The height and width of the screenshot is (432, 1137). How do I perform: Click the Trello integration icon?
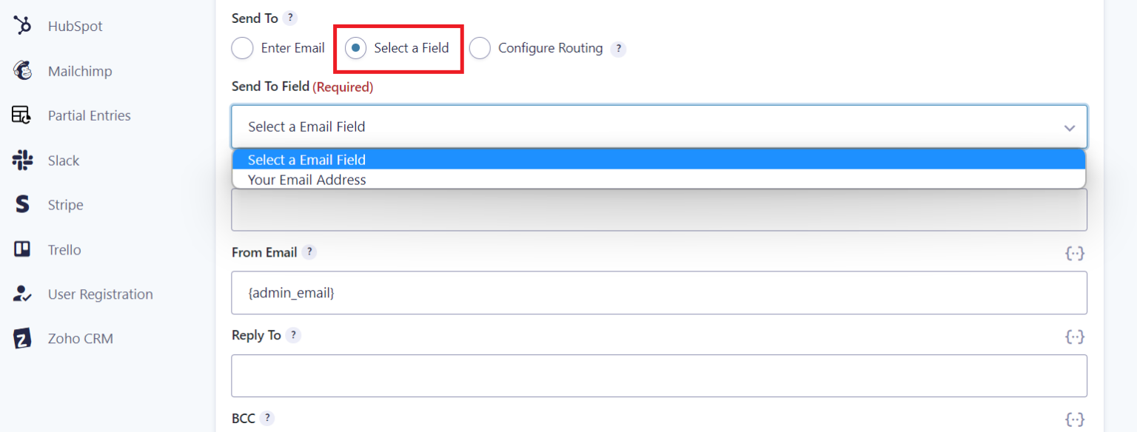coord(22,249)
